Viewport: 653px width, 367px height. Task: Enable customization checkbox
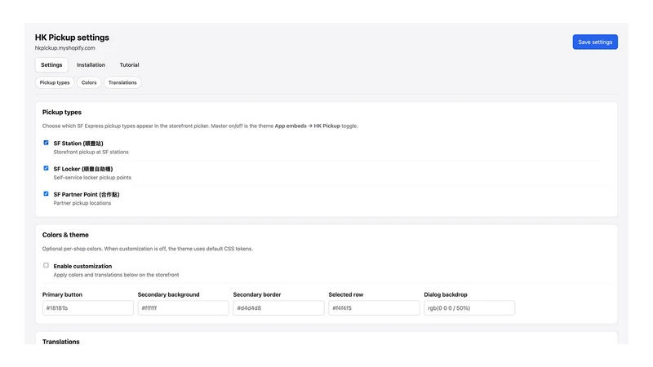(x=46, y=266)
